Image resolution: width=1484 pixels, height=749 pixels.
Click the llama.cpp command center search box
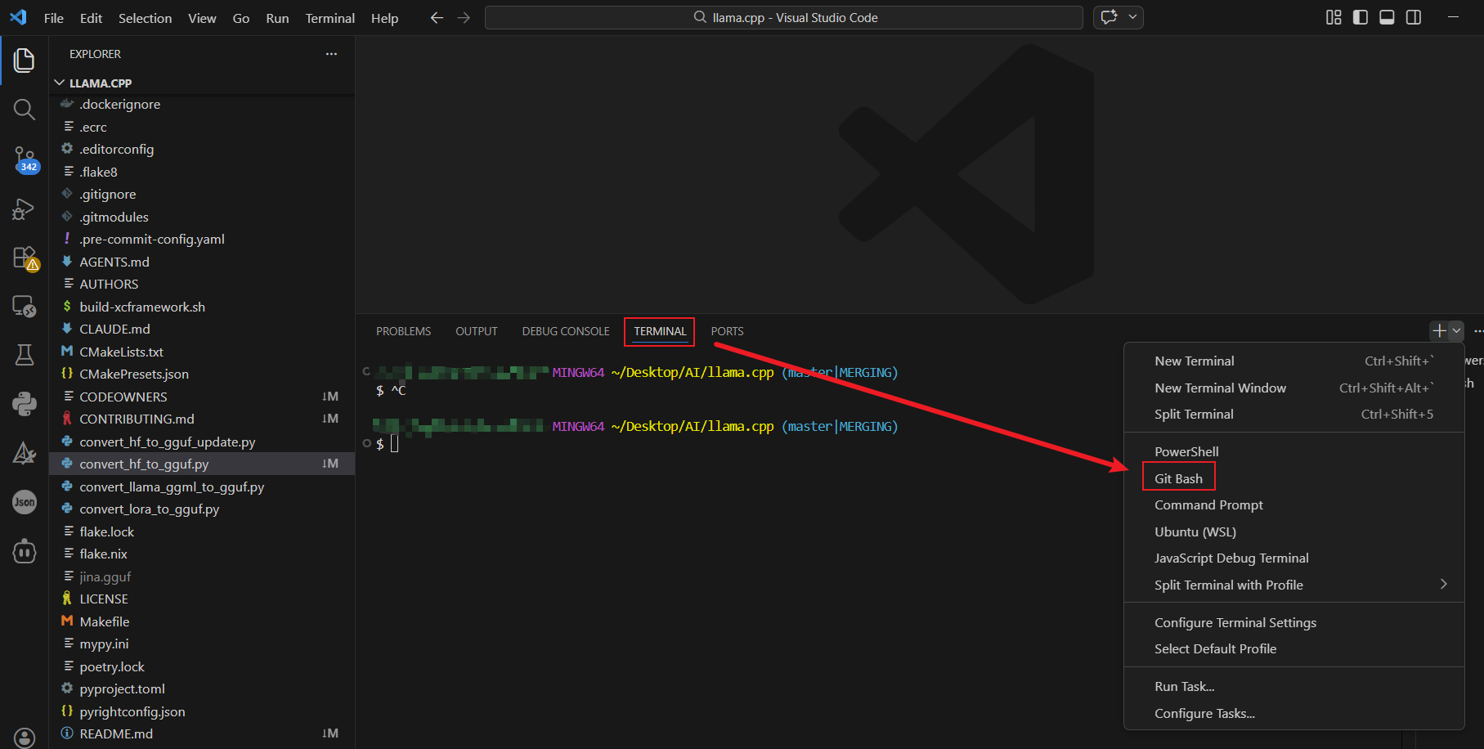coord(783,17)
